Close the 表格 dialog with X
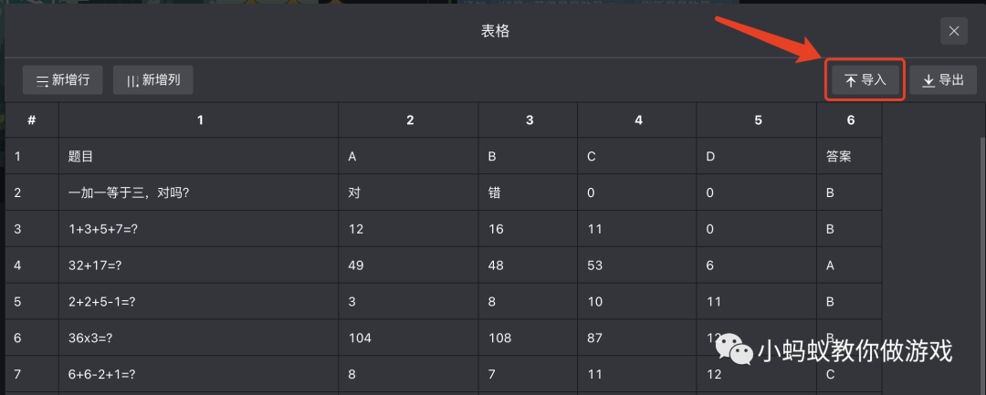 tap(954, 31)
